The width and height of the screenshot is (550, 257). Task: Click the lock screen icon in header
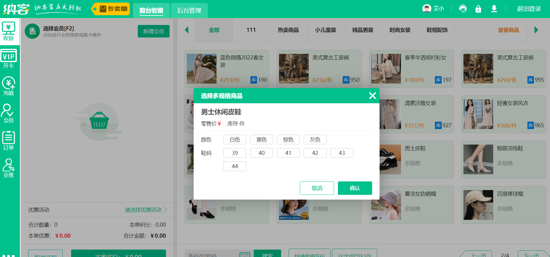(x=478, y=9)
